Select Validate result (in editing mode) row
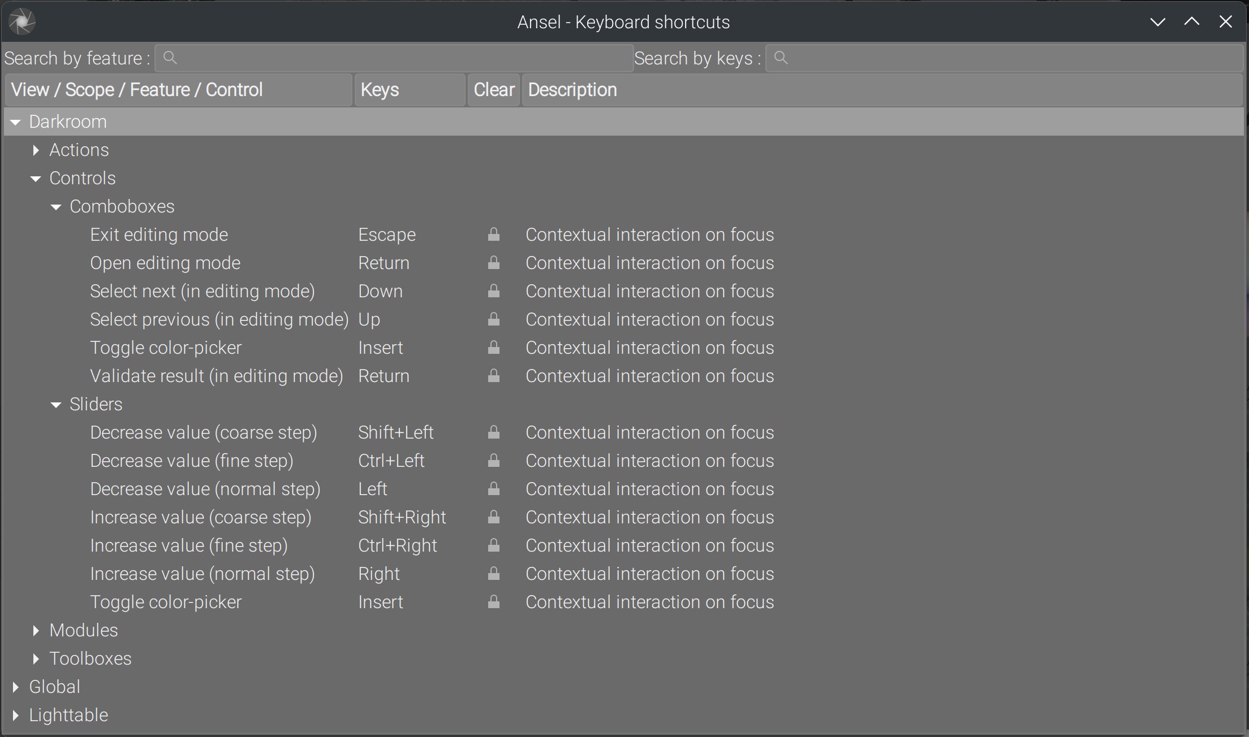The image size is (1249, 737). pos(624,376)
